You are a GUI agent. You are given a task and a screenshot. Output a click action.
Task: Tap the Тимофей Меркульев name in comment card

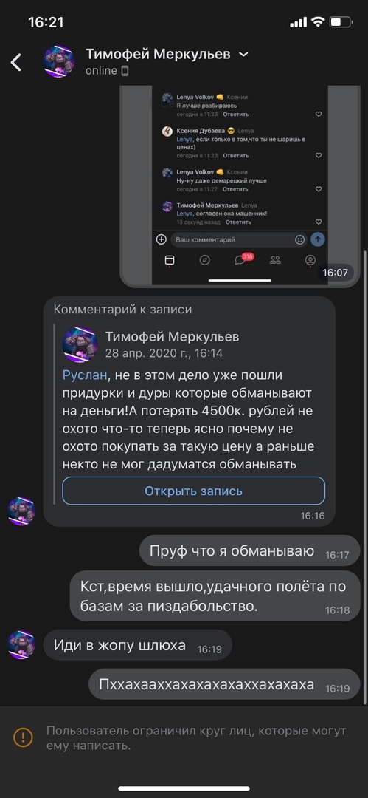pos(172,337)
